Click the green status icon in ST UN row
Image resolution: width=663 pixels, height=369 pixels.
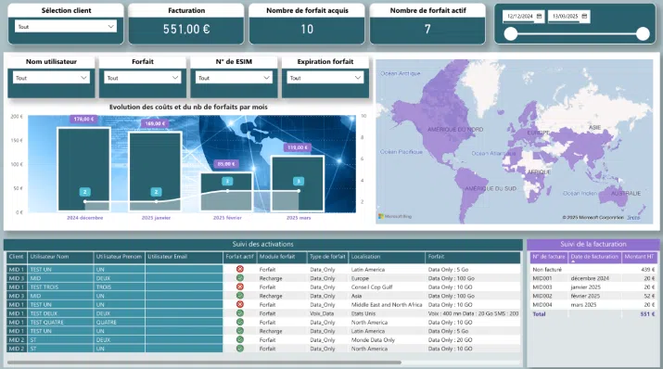240,349
